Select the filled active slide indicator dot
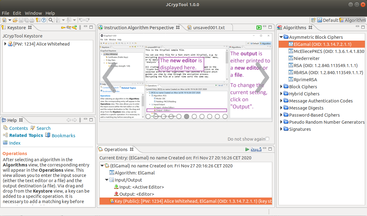The height and width of the screenshot is (216, 367). coord(186,116)
